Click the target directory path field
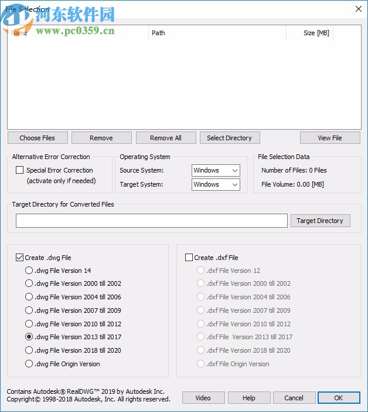 152,221
